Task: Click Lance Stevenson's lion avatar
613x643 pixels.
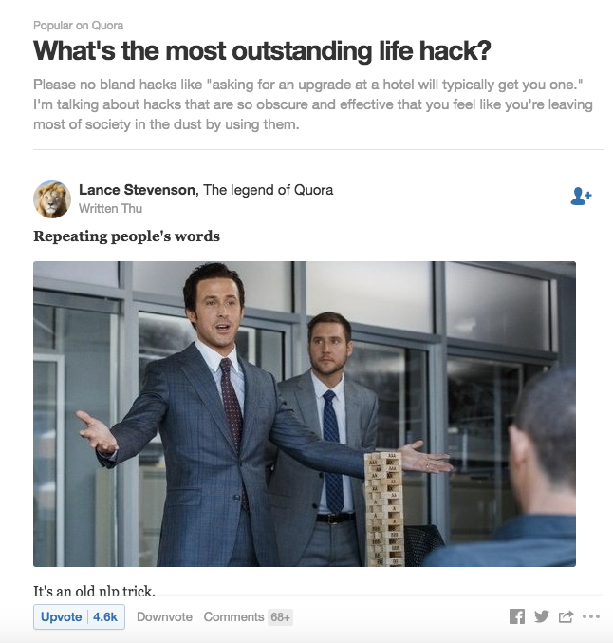Action: (52, 199)
